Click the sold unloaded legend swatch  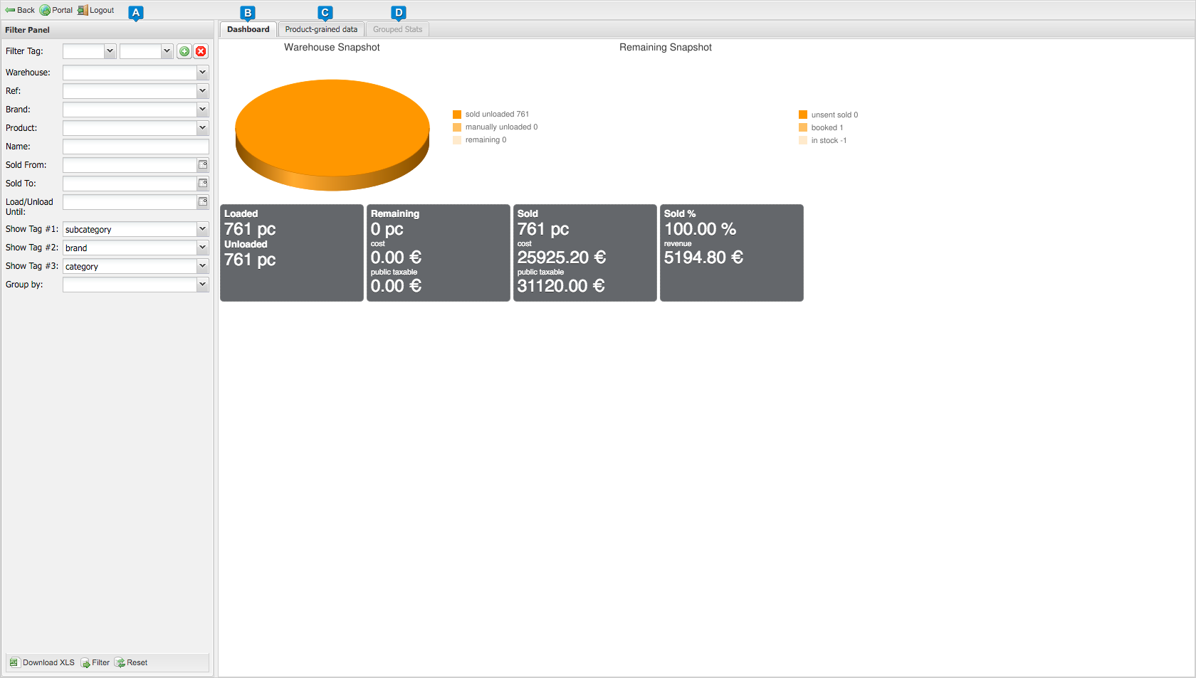pyautogui.click(x=457, y=115)
